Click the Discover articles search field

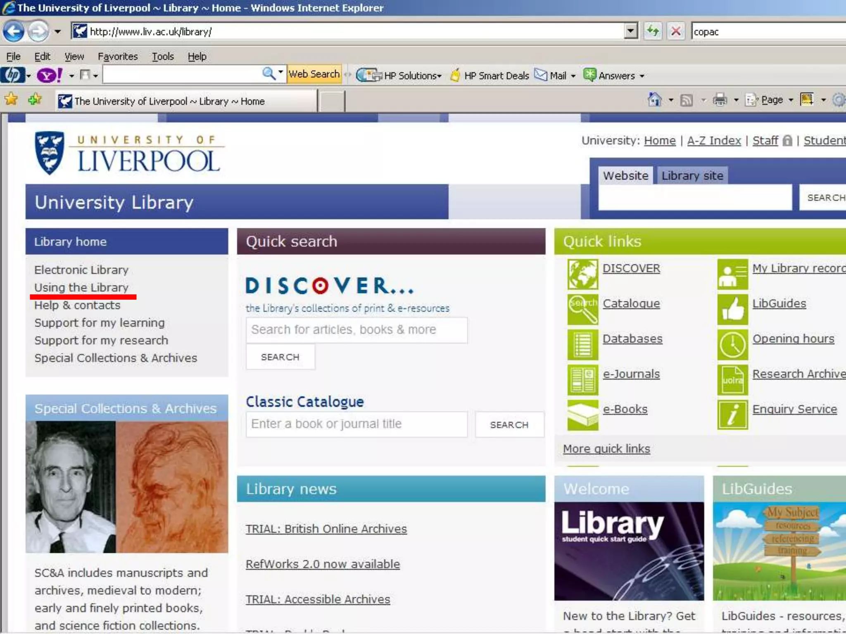click(x=356, y=330)
